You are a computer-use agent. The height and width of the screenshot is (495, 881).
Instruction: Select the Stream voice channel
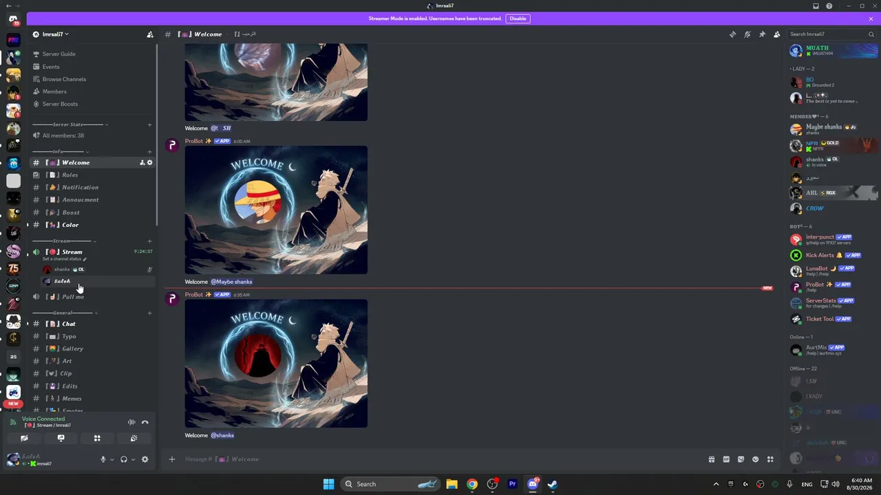(72, 252)
